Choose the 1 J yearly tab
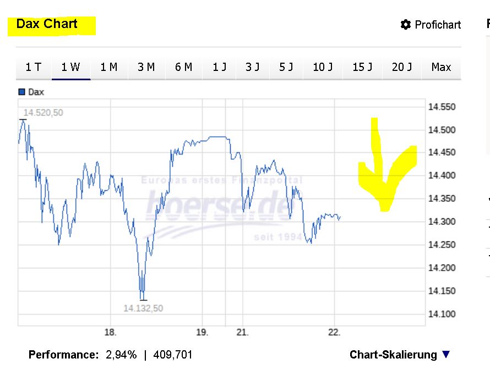This screenshot has width=490, height=375. pyautogui.click(x=219, y=67)
